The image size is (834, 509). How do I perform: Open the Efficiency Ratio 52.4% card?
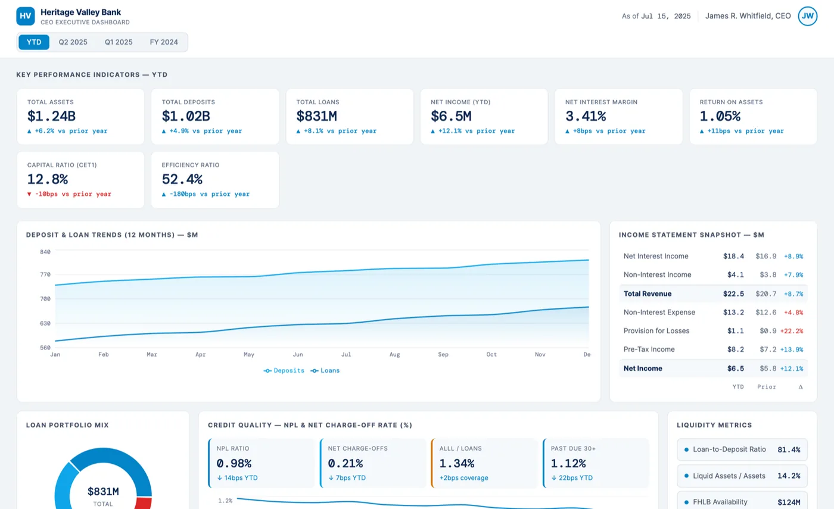tap(215, 180)
